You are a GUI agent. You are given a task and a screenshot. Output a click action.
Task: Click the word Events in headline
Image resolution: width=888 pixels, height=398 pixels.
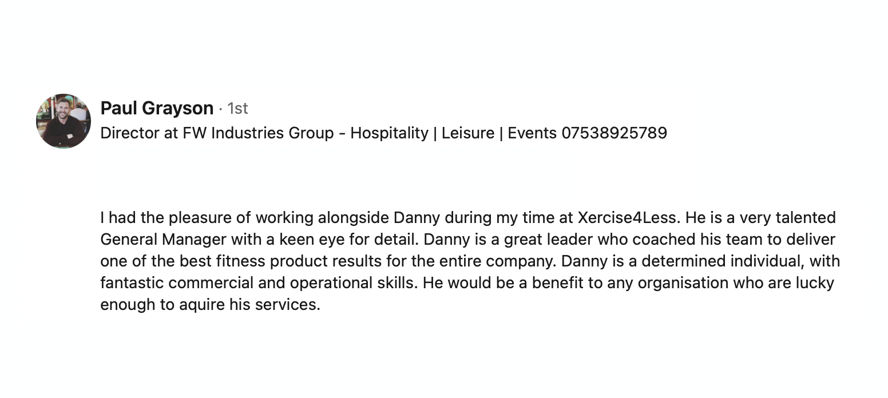532,133
